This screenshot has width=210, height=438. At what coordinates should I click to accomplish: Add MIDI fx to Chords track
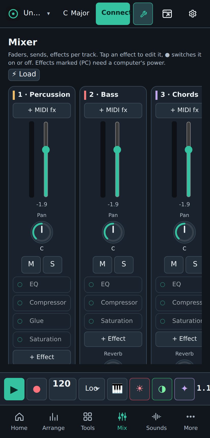point(179,110)
